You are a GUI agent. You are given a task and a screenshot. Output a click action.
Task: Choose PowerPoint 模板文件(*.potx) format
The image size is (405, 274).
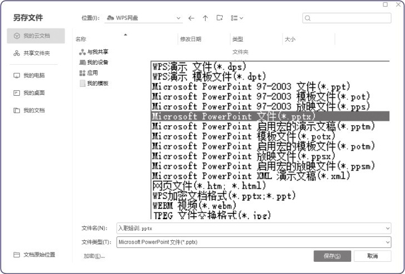click(270, 136)
